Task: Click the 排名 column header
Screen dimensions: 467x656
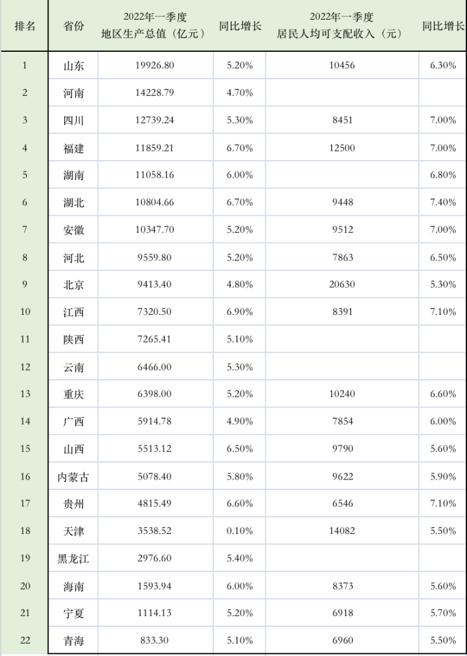Action: coord(25,26)
